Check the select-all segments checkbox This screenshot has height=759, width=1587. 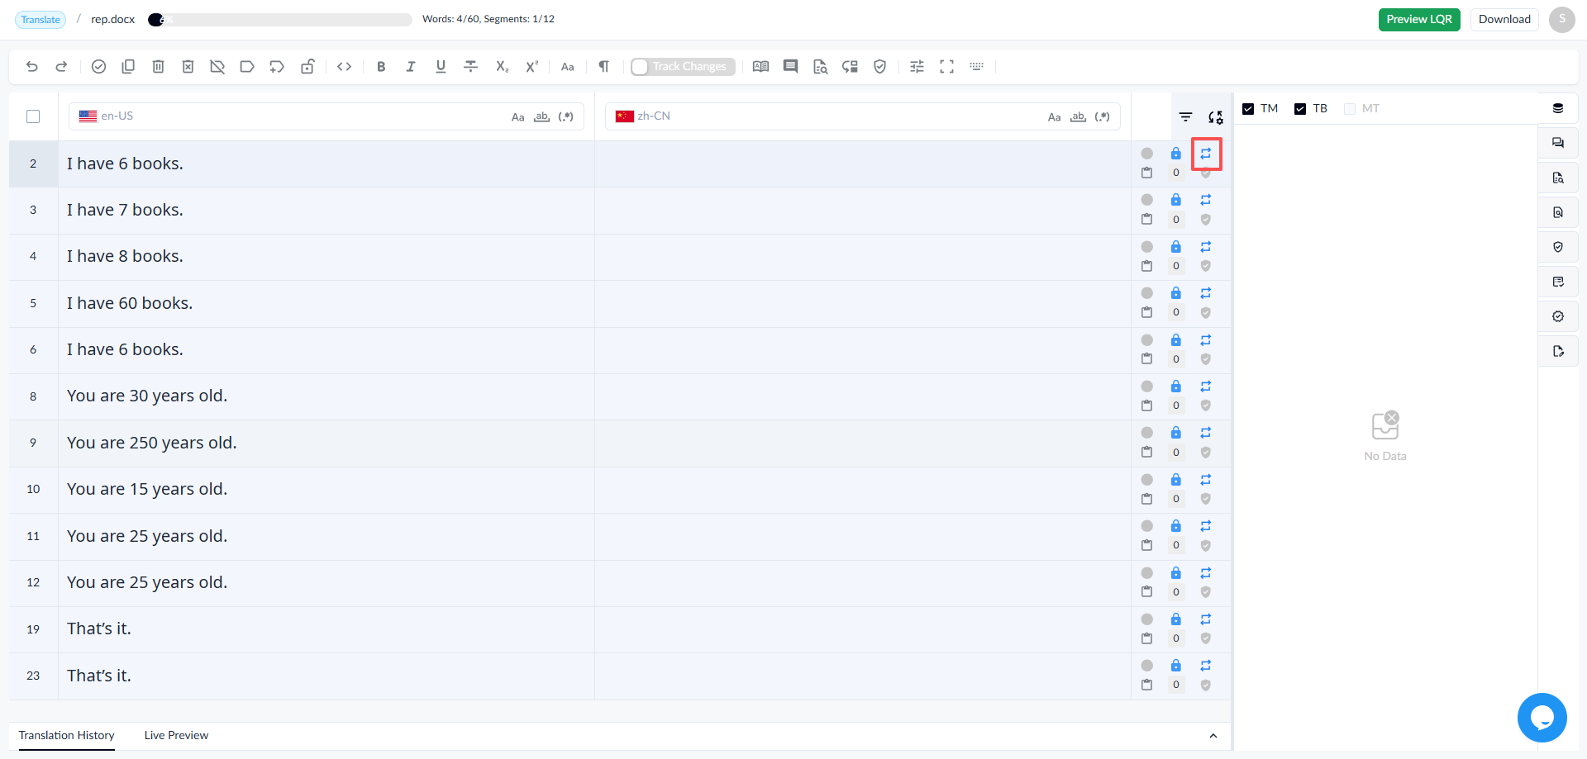33,116
